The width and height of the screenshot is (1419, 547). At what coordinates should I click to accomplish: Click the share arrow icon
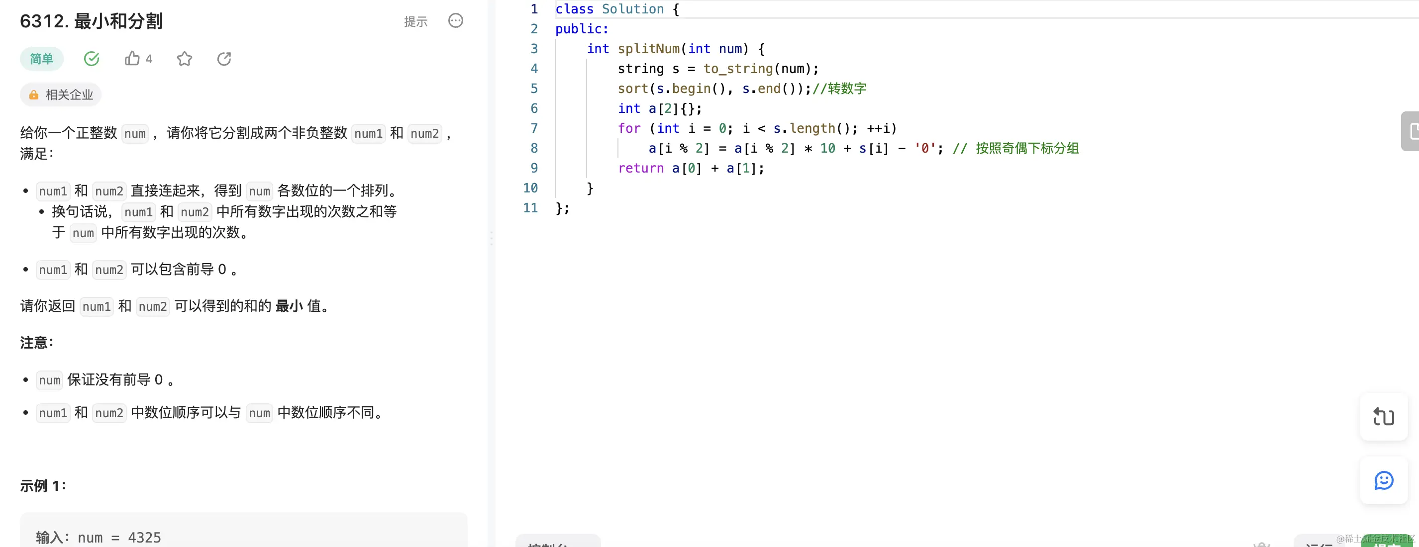(224, 58)
